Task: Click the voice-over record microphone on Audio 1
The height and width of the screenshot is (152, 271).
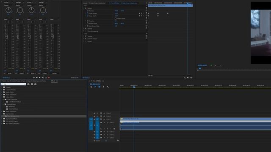Action: 114,129
